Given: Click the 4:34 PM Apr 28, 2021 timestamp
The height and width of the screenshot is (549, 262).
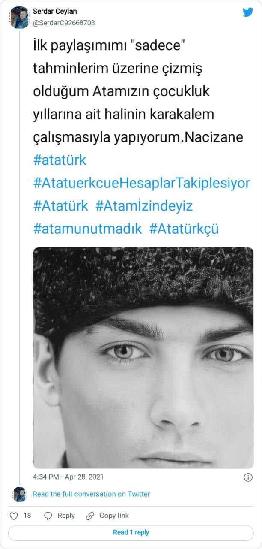Looking at the screenshot, I should pos(68,477).
